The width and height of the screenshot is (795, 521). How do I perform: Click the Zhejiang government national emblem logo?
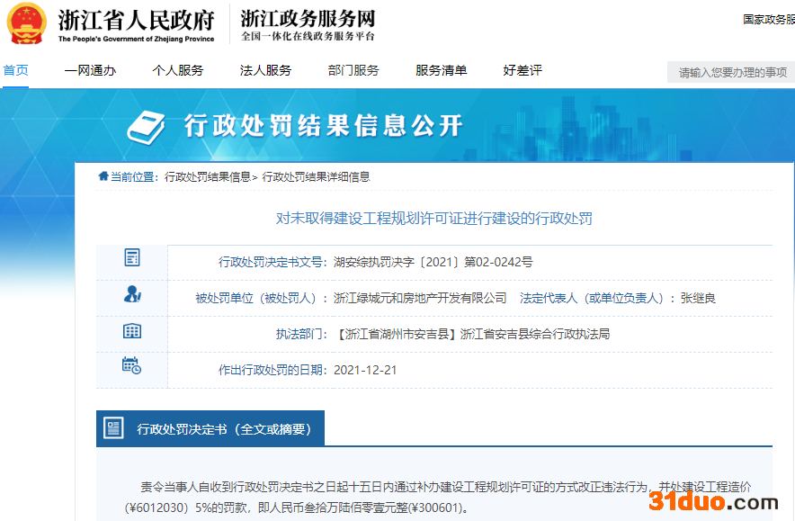26,23
